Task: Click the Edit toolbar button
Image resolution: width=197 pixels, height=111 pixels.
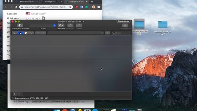Action: tap(79, 25)
